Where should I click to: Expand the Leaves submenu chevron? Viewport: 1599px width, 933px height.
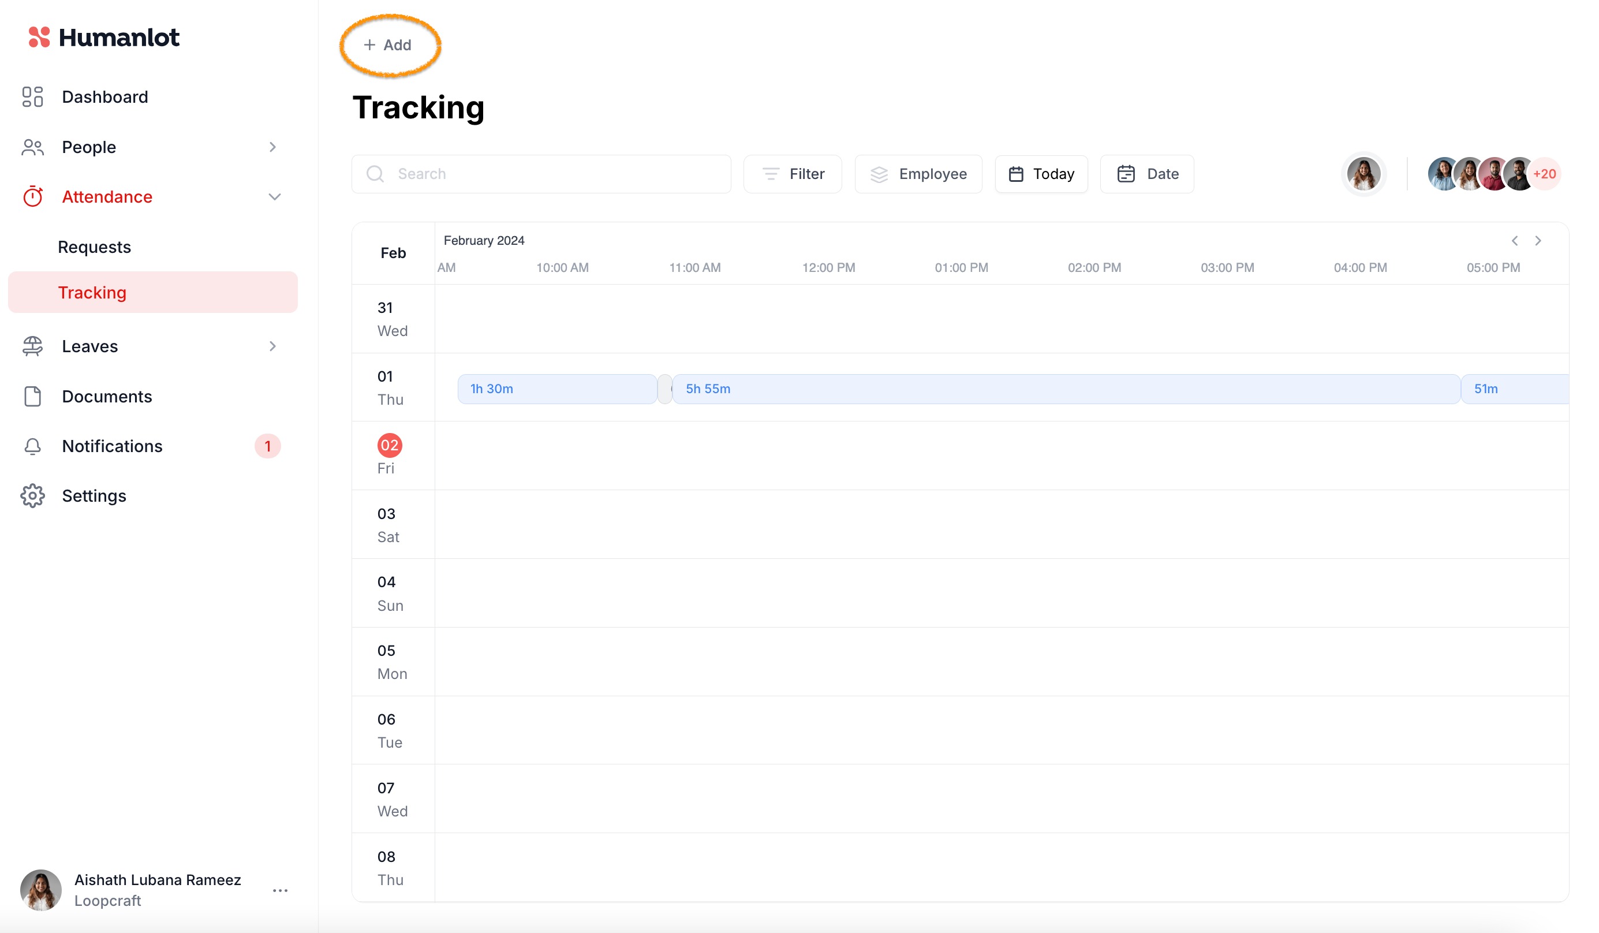coord(272,346)
